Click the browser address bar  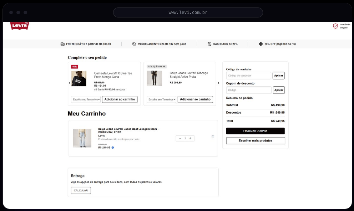[188, 12]
